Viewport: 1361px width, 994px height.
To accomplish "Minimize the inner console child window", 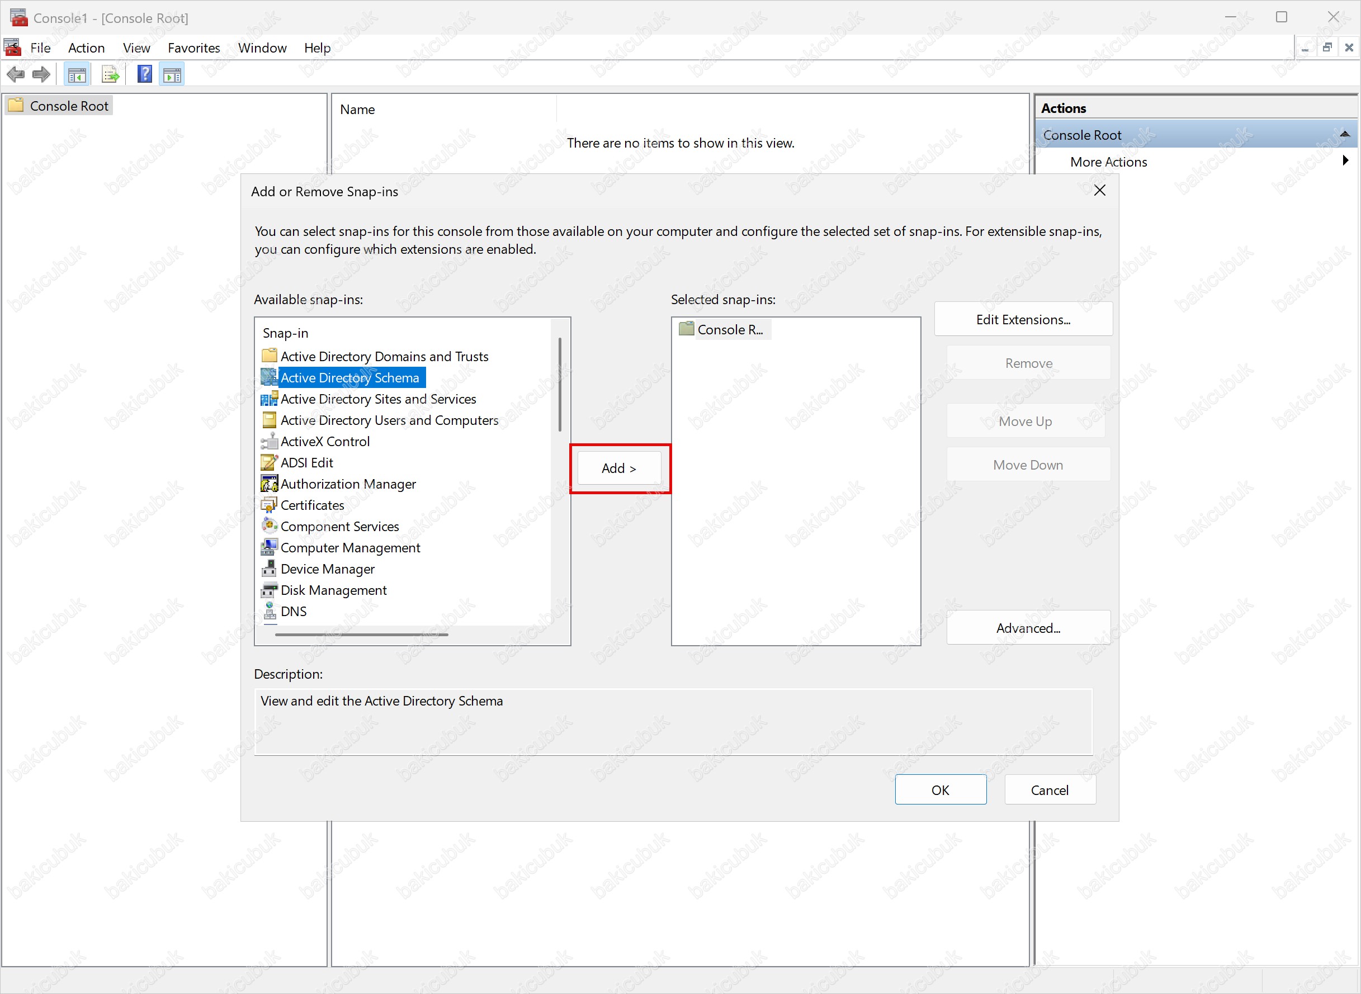I will tap(1305, 48).
